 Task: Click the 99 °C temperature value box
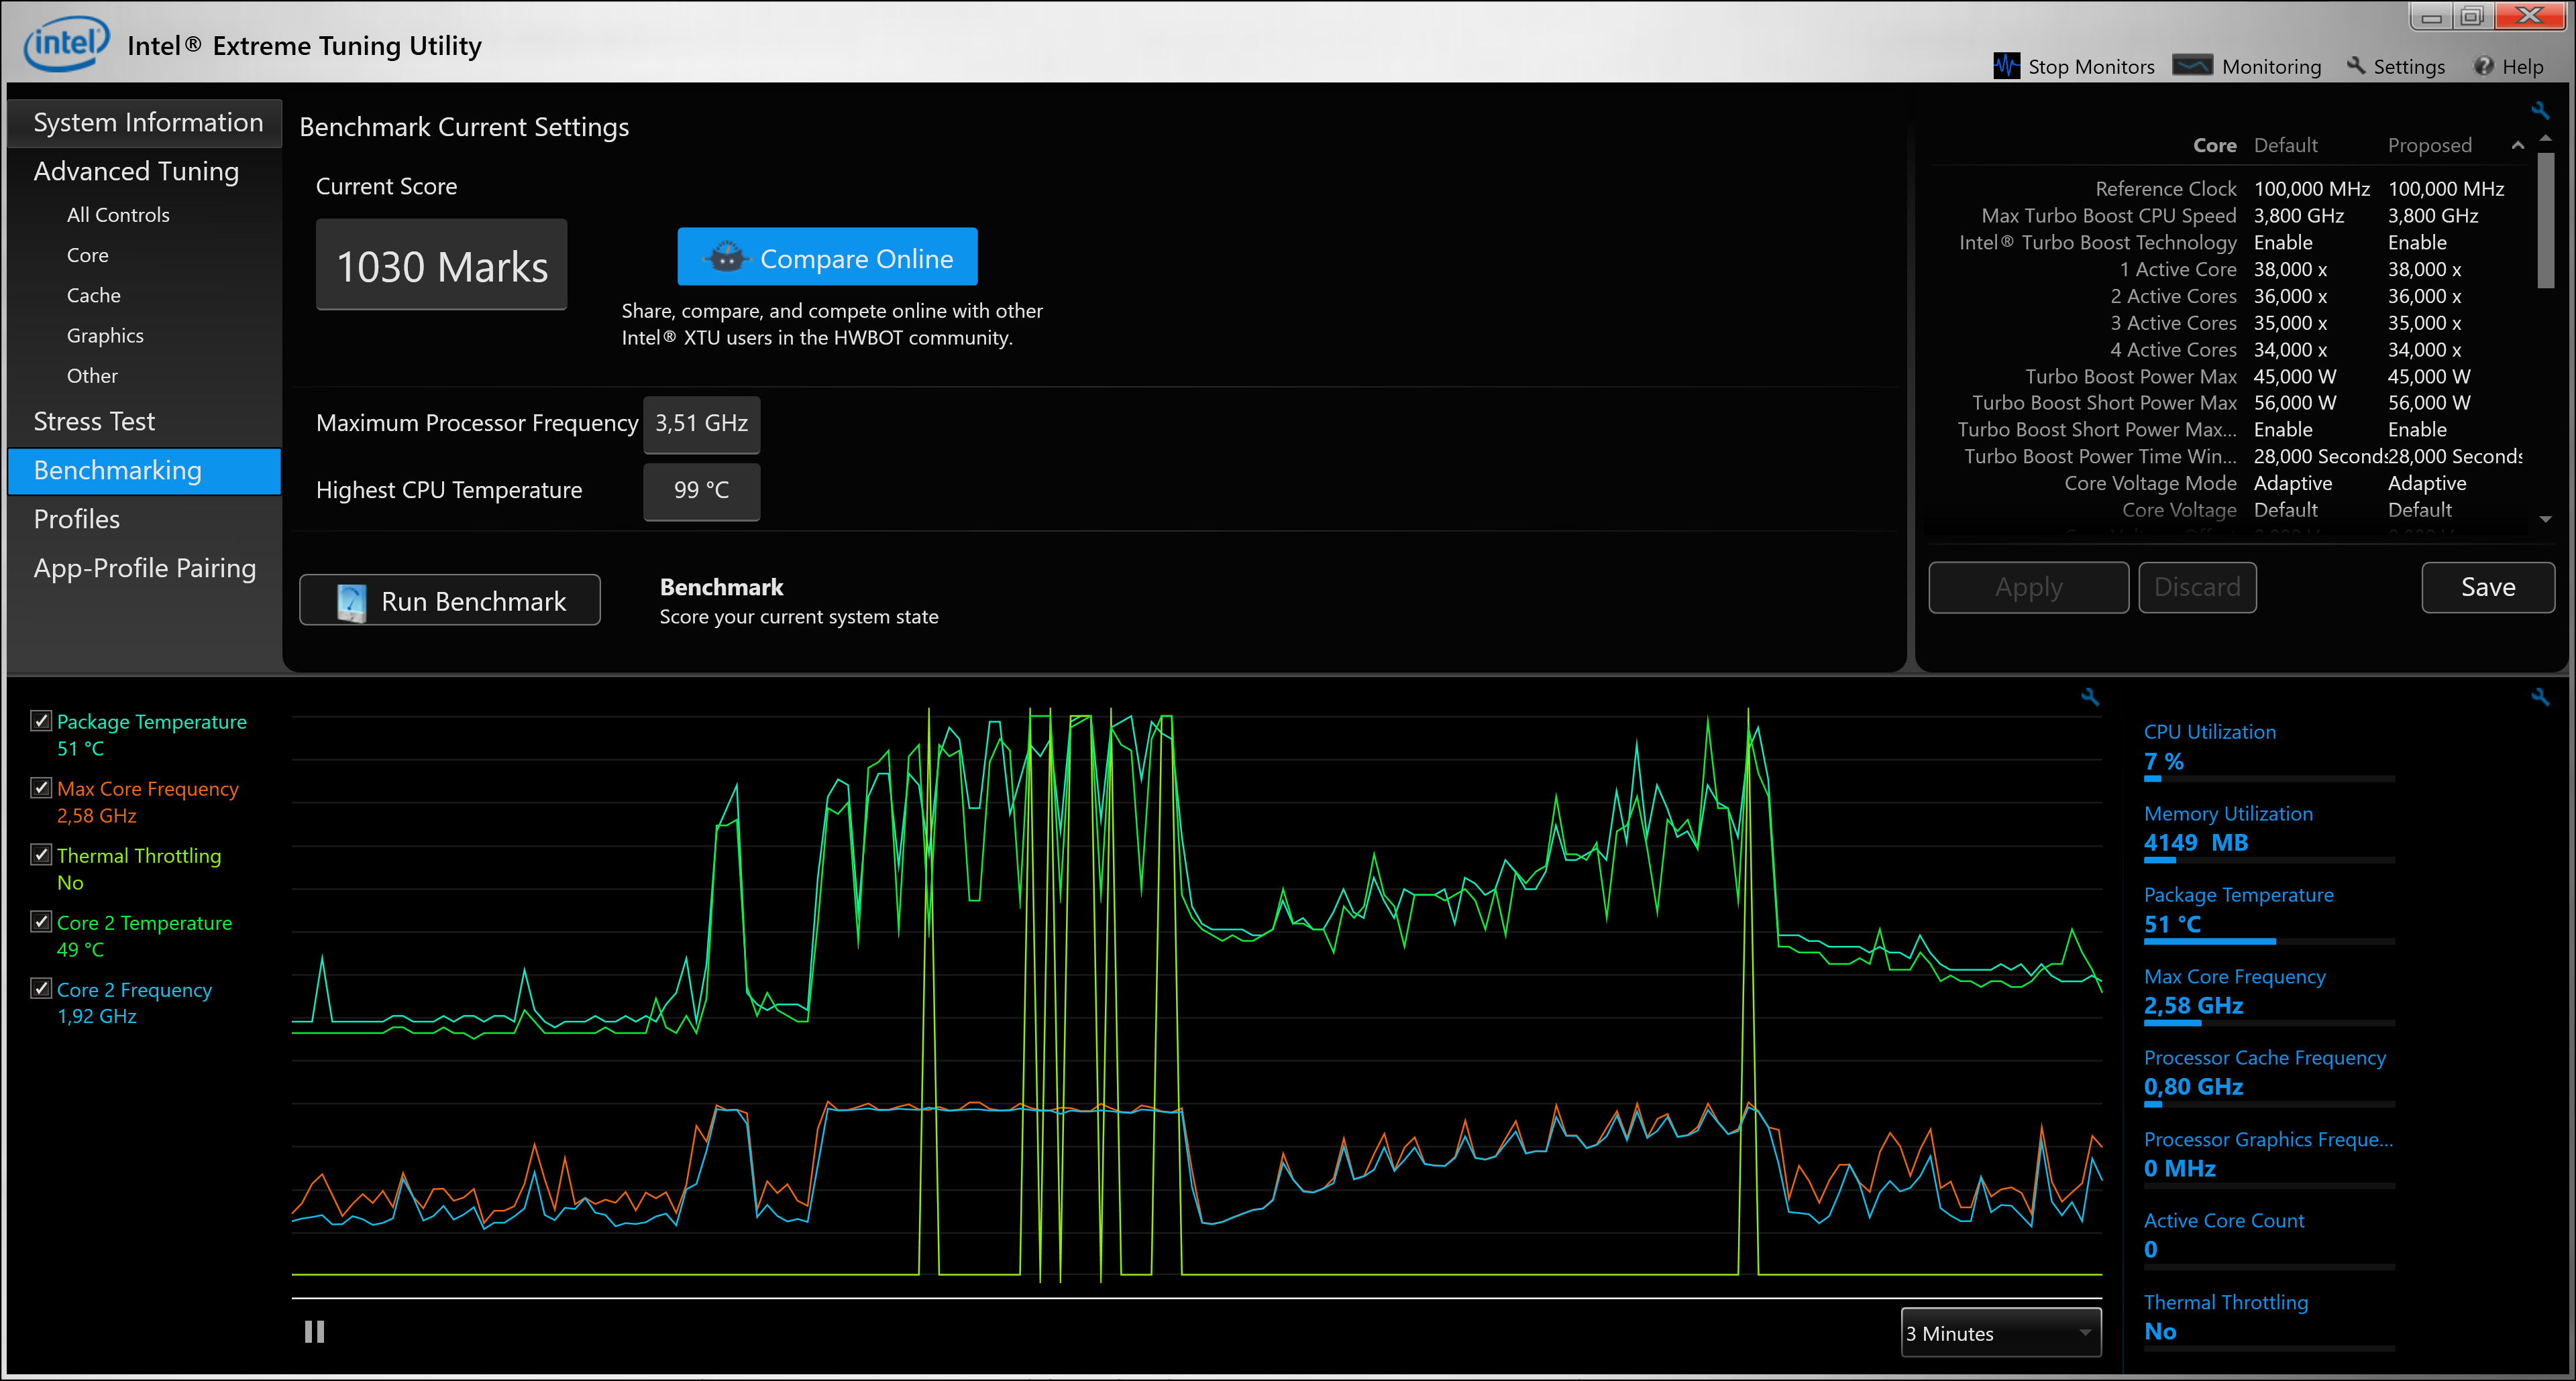701,491
